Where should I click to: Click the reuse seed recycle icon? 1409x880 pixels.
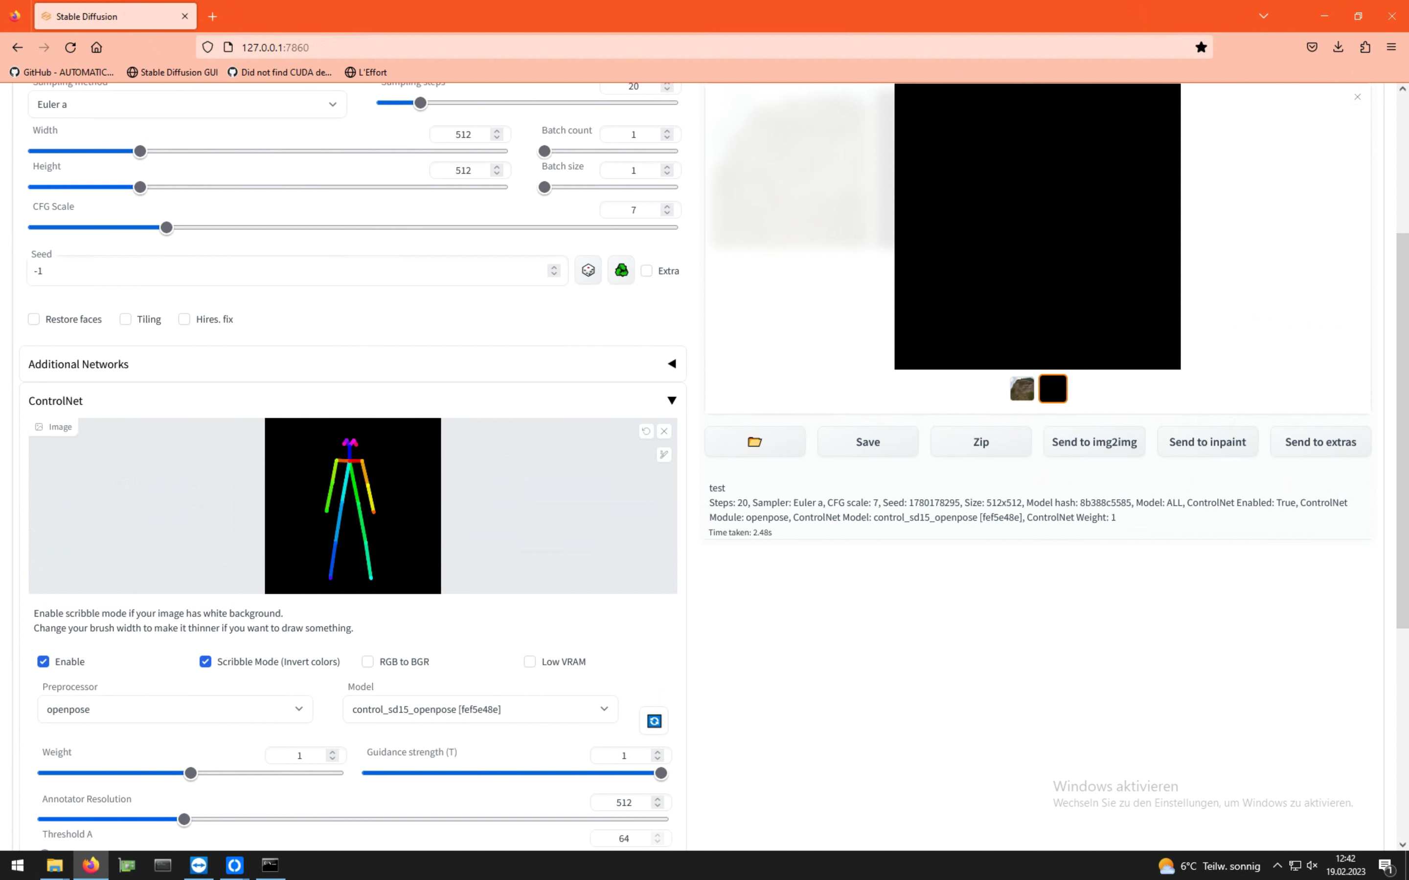pos(621,271)
